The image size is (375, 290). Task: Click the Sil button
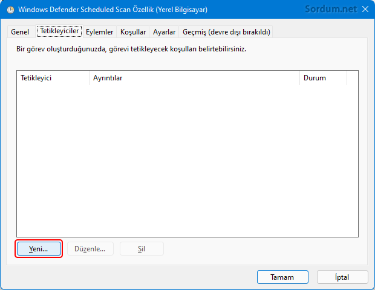(142, 249)
